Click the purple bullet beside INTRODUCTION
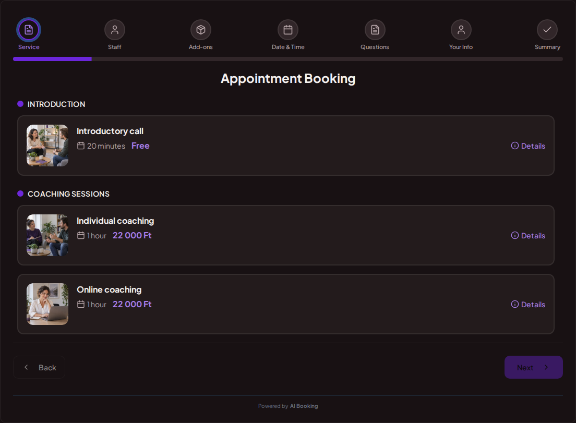 pos(20,104)
